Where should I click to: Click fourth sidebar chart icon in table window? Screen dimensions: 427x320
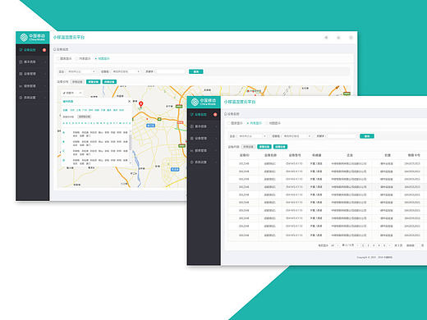pos(191,150)
